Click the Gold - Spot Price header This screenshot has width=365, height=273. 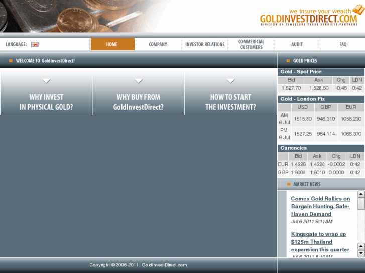pos(321,72)
